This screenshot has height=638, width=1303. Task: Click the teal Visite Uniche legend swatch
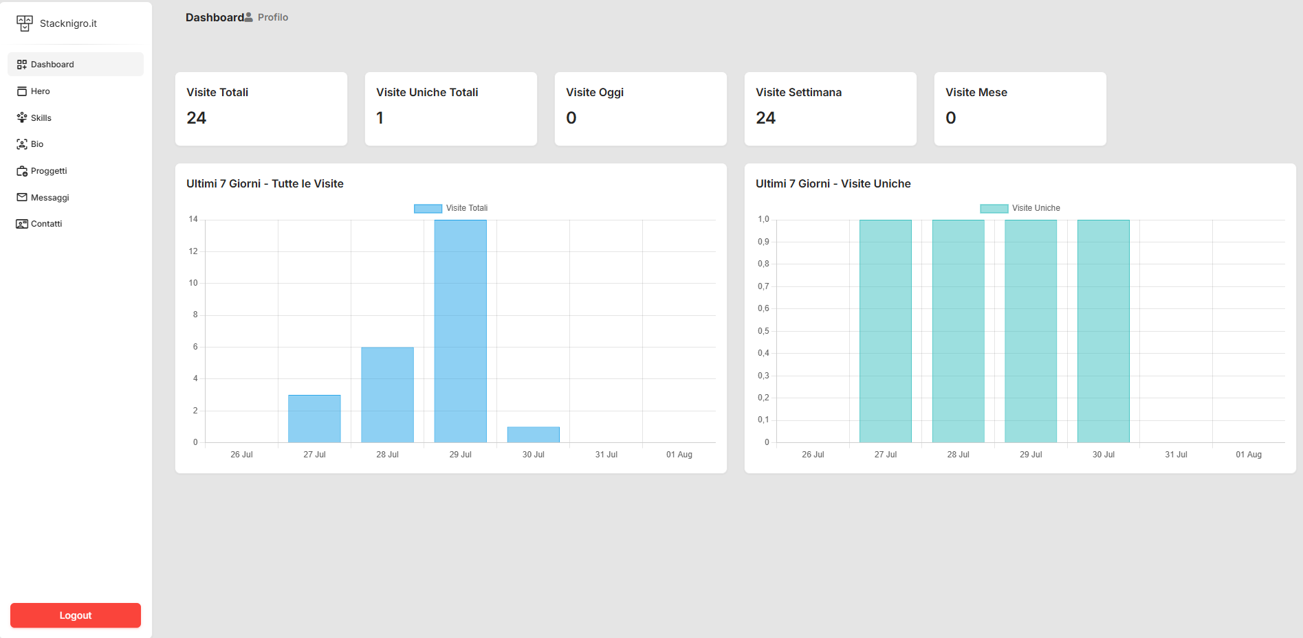click(994, 208)
